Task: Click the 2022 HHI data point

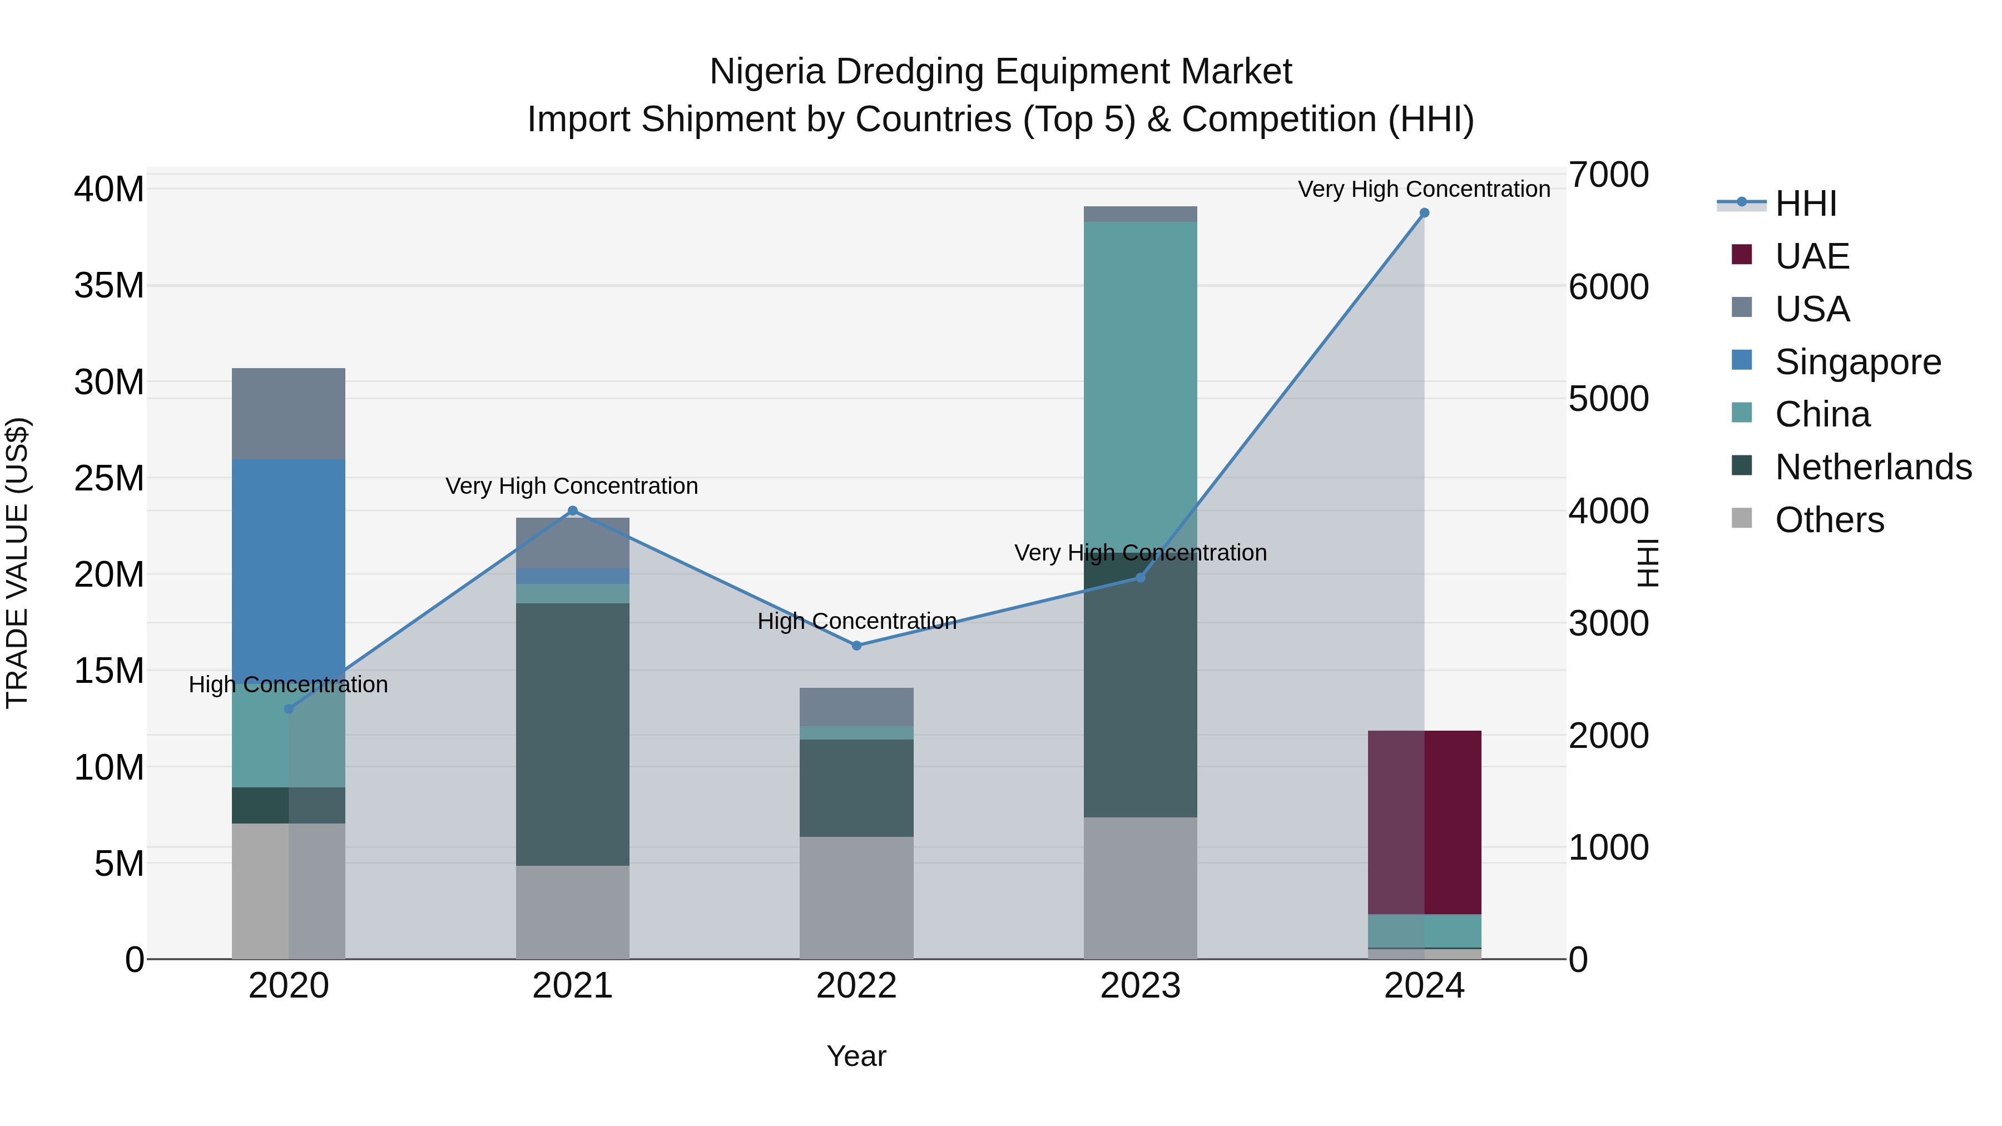Action: tap(856, 646)
